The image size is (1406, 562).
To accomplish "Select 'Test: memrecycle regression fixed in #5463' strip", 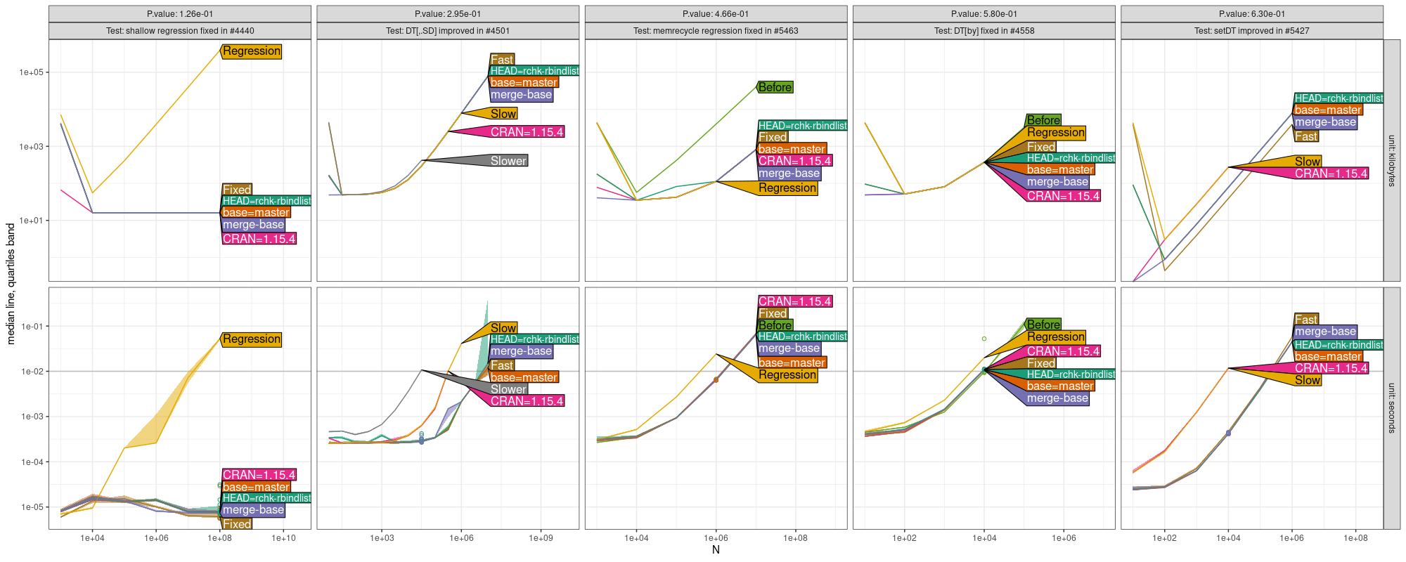I will pos(716,31).
